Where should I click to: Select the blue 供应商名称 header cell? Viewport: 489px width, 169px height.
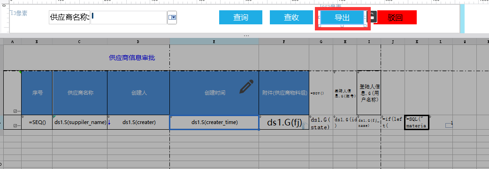[x=80, y=93]
